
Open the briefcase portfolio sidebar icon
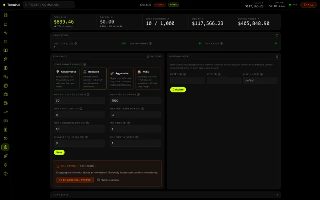point(5,94)
